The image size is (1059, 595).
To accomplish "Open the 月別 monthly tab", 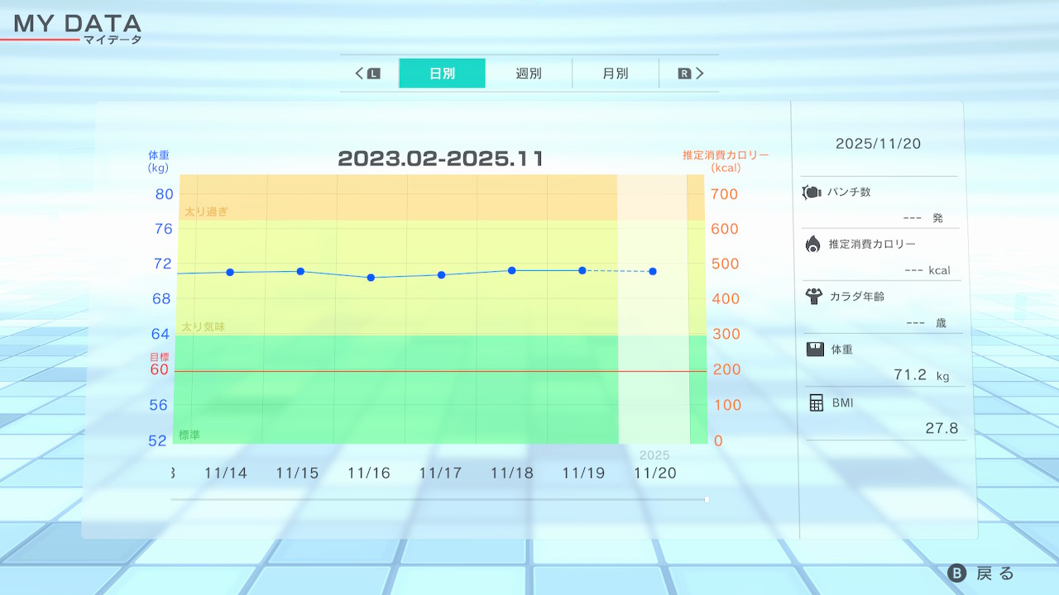I will point(615,74).
